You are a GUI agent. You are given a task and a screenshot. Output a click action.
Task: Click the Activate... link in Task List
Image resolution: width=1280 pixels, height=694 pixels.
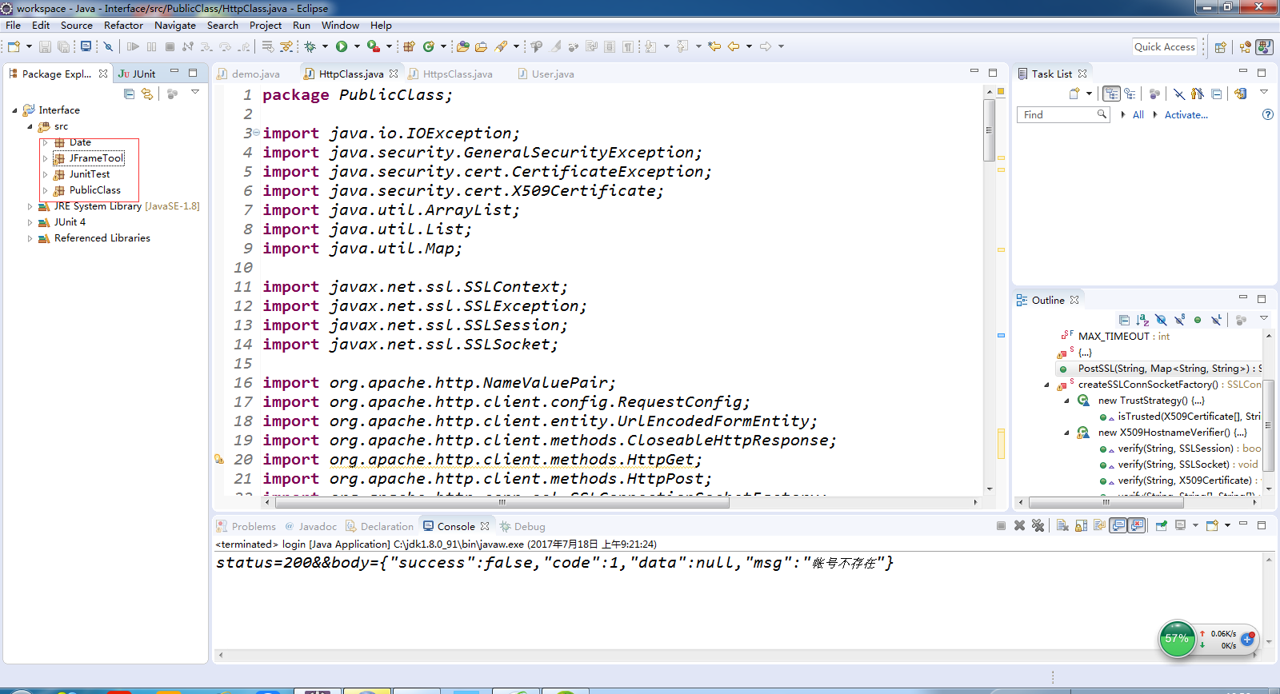pyautogui.click(x=1186, y=115)
